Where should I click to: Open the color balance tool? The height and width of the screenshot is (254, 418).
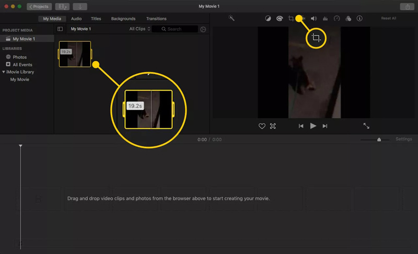coord(268,18)
